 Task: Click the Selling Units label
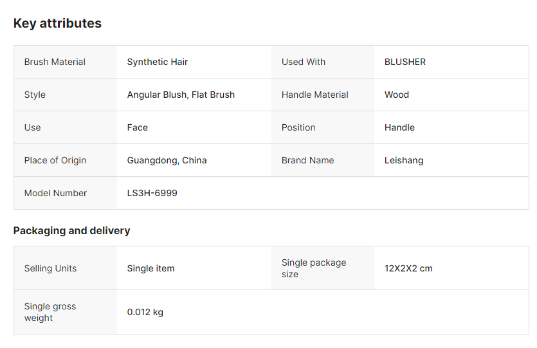(50, 268)
